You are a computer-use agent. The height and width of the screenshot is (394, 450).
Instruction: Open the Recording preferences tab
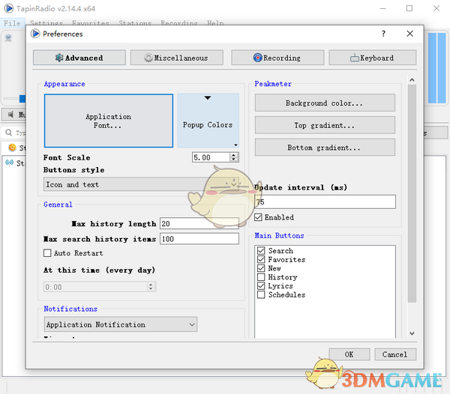coord(277,58)
